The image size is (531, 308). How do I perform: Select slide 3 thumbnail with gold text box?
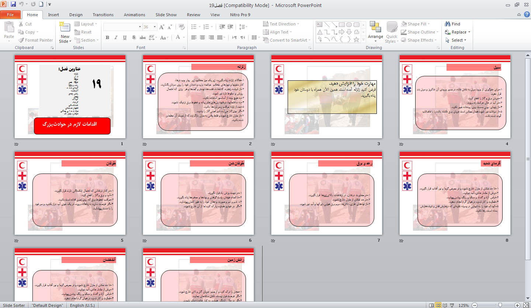[x=327, y=97]
